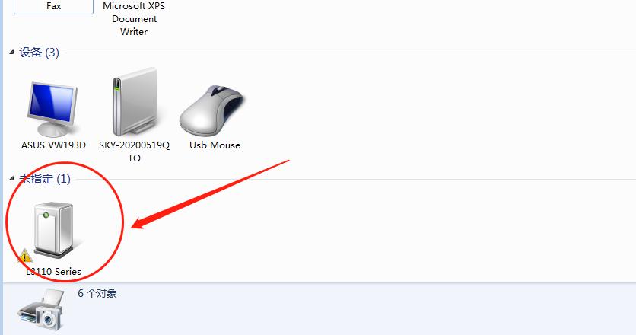
Task: Click the 设备 (3) group header text
Action: [x=39, y=53]
